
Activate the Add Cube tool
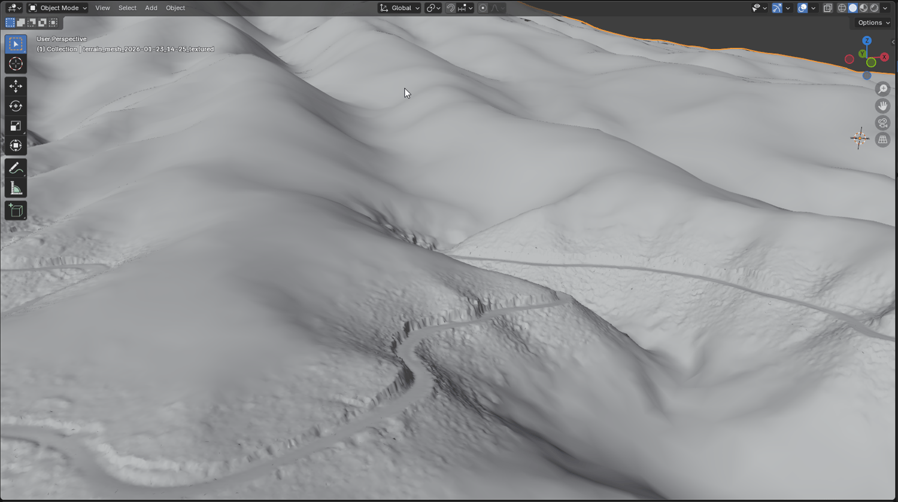[16, 210]
